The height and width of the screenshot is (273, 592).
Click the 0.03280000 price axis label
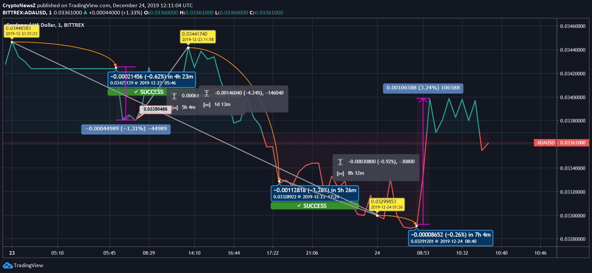coord(573,239)
